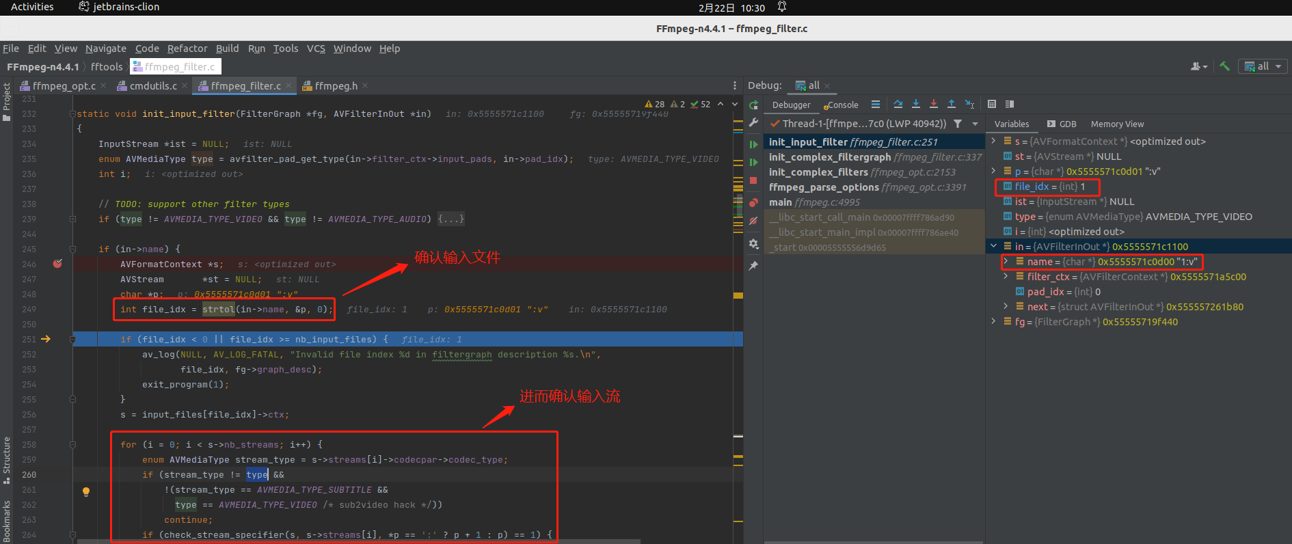Rerun the debug session icon

[x=753, y=105]
